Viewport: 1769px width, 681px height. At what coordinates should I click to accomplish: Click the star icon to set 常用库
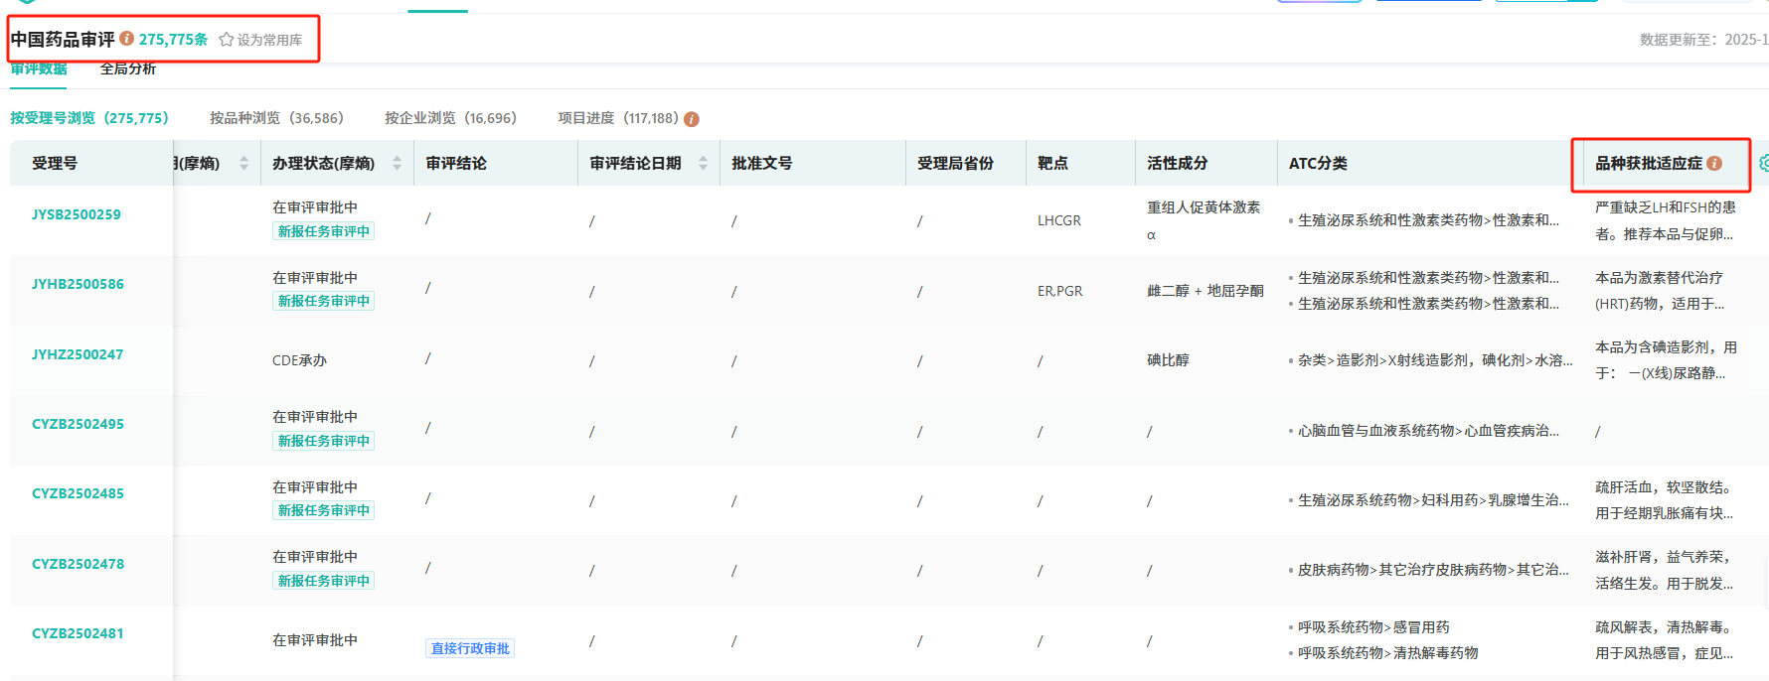tap(227, 40)
